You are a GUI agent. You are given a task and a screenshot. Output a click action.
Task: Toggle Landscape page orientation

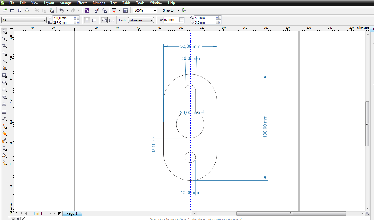click(94, 20)
